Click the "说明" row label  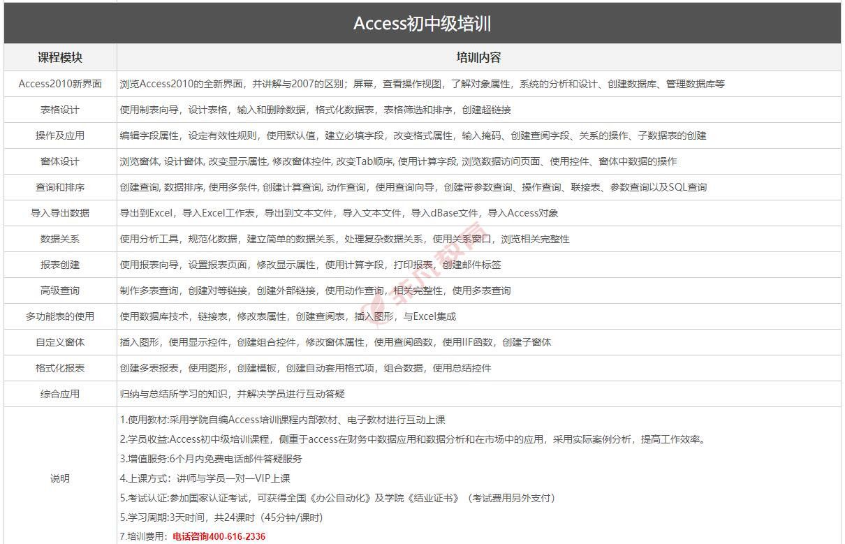pyautogui.click(x=60, y=479)
